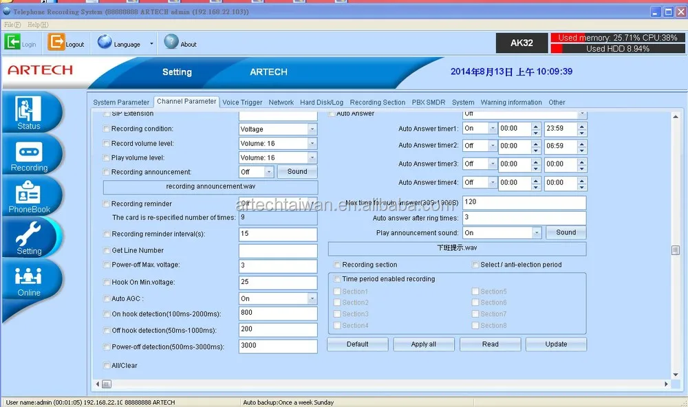Click the Apply all button
The width and height of the screenshot is (688, 407).
423,344
